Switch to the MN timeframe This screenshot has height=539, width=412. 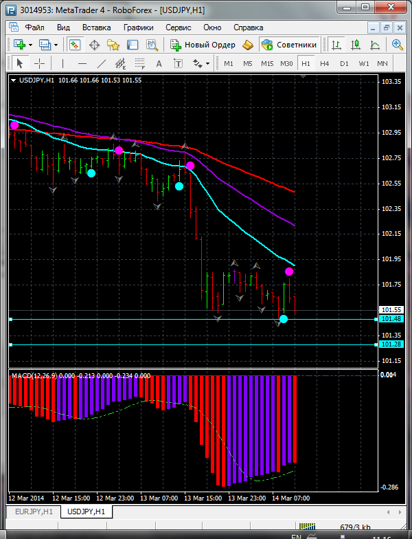pos(382,63)
